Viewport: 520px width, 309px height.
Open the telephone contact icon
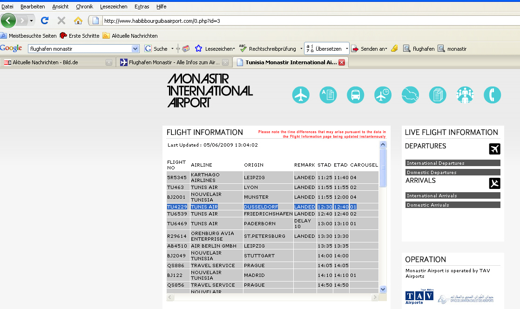pos(492,95)
